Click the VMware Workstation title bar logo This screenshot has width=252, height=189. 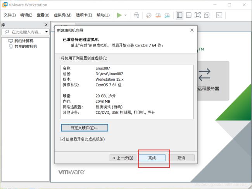pos(5,5)
